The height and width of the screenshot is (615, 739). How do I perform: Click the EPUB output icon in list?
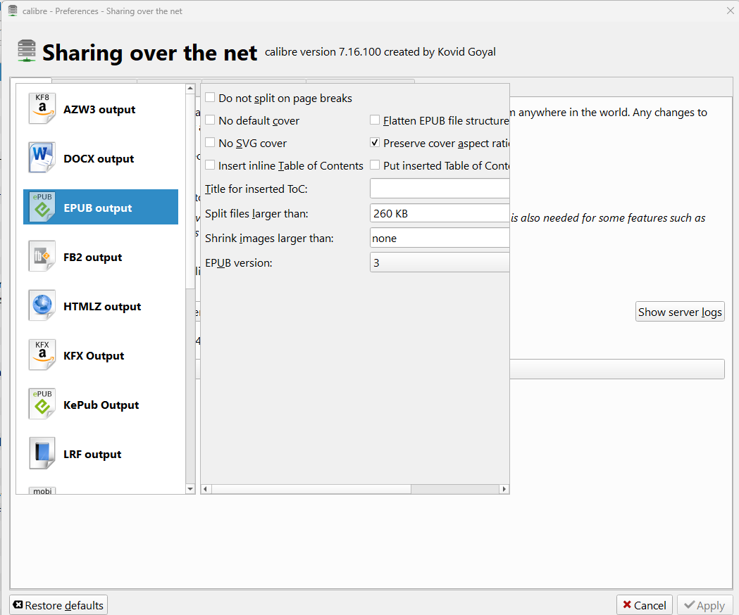(42, 207)
